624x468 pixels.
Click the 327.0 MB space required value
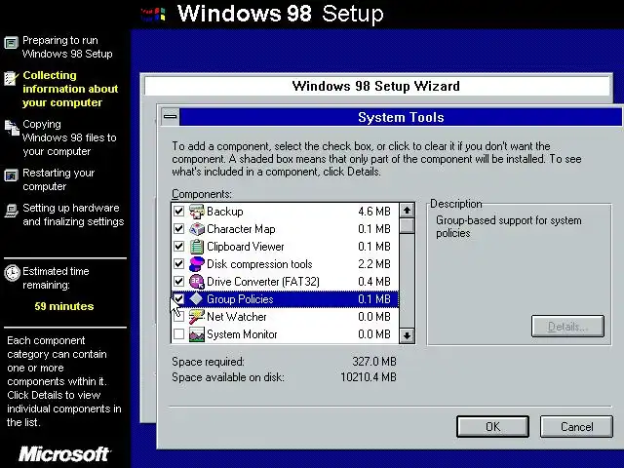tap(374, 362)
